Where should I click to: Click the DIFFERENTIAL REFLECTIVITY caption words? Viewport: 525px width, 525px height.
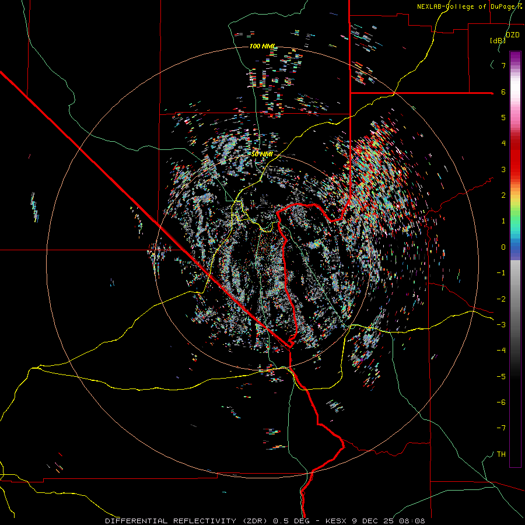170,521
